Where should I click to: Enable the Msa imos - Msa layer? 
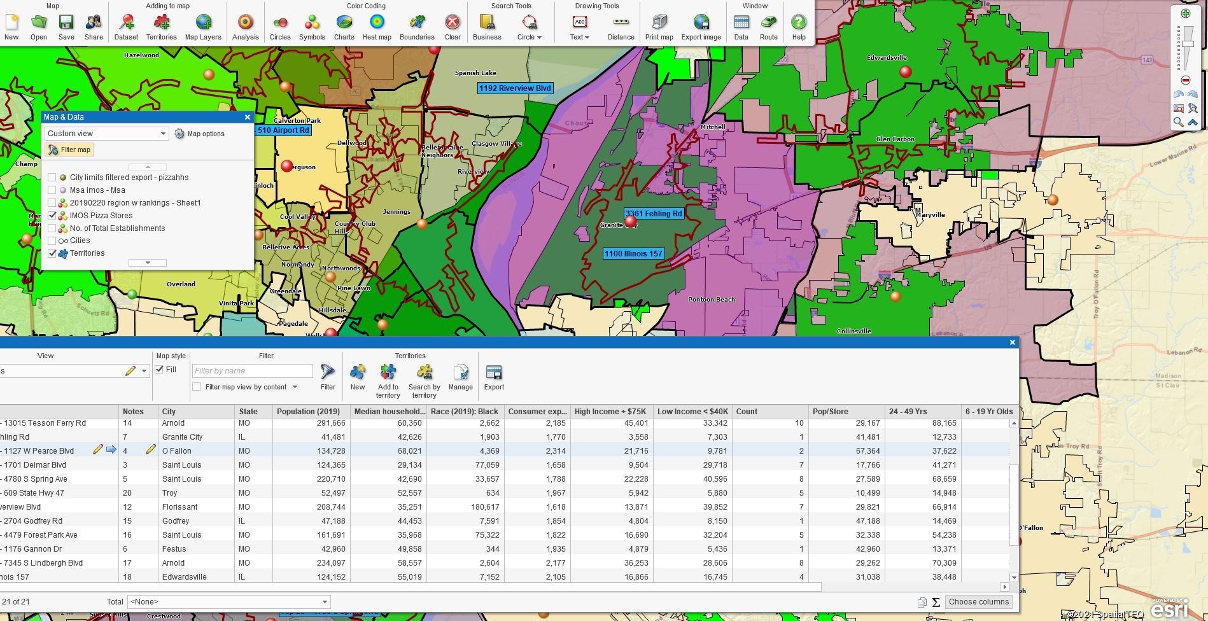(52, 190)
